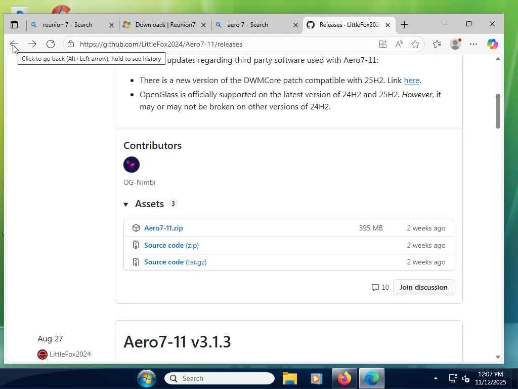Open Settings and more ellipsis menu

pyautogui.click(x=473, y=44)
